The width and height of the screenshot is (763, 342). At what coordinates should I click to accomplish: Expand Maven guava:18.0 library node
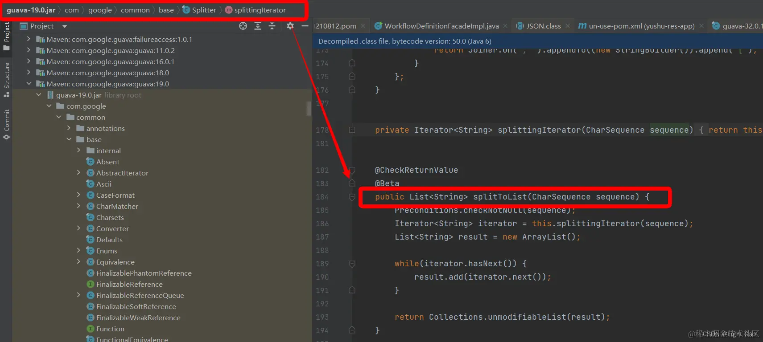pos(29,73)
